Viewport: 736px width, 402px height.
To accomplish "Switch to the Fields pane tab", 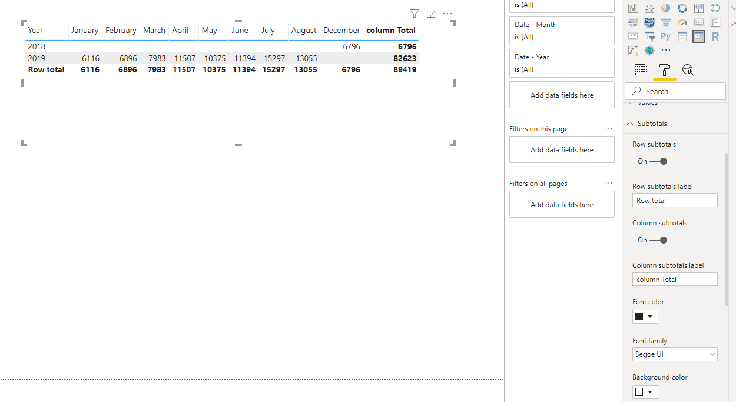I will (x=641, y=71).
